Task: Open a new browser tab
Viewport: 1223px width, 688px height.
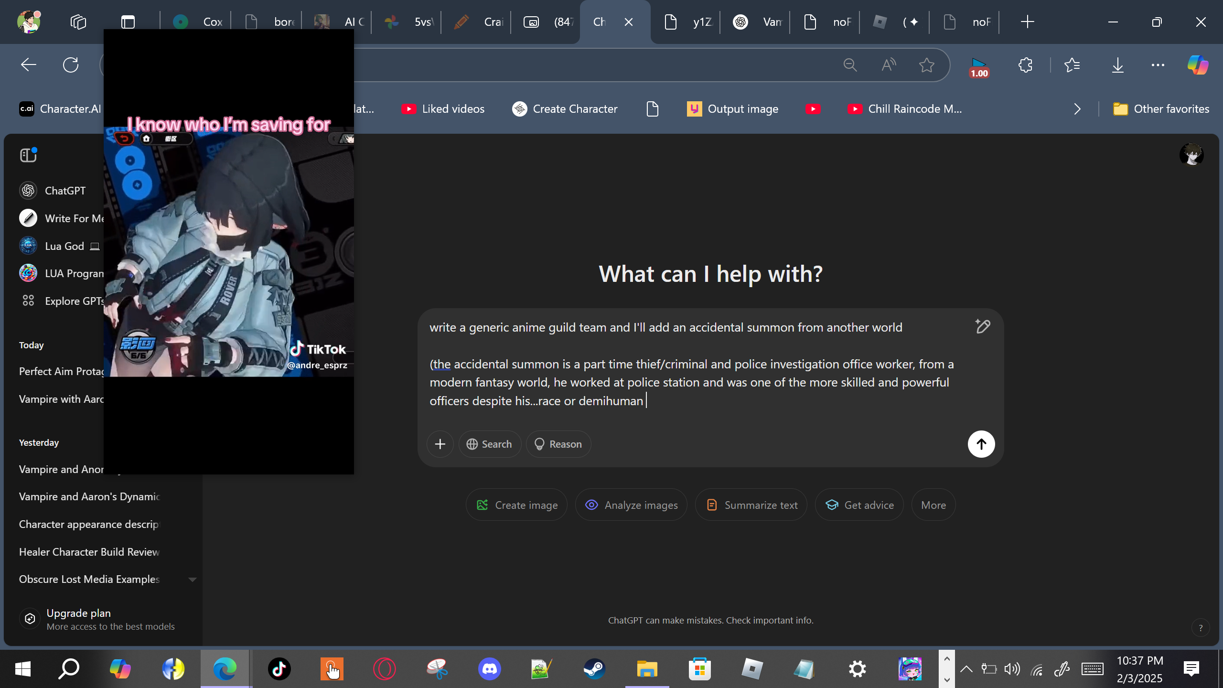Action: [x=1027, y=22]
